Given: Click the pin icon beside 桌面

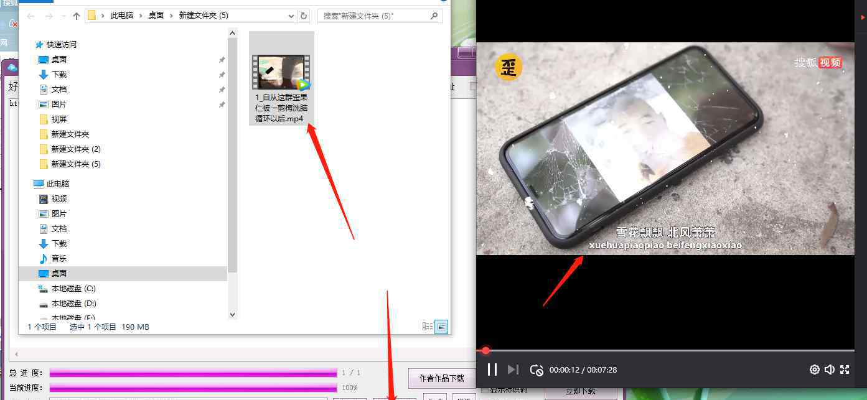Looking at the screenshot, I should tap(222, 60).
